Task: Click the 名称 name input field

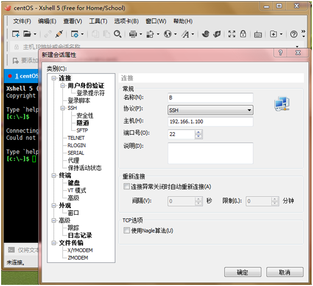Action: tap(210, 98)
